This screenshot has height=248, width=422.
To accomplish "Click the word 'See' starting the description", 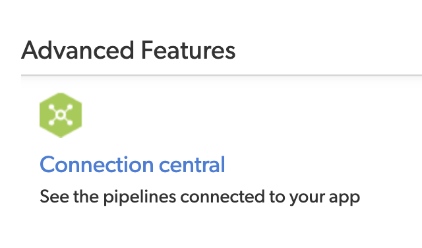I will [x=54, y=197].
